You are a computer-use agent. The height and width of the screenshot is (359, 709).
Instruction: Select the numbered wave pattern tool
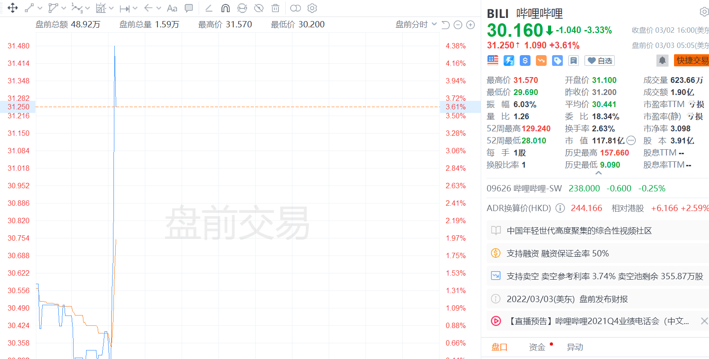(77, 8)
